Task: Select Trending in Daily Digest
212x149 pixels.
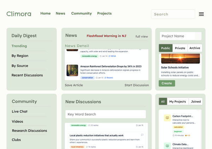Action: (x=19, y=46)
